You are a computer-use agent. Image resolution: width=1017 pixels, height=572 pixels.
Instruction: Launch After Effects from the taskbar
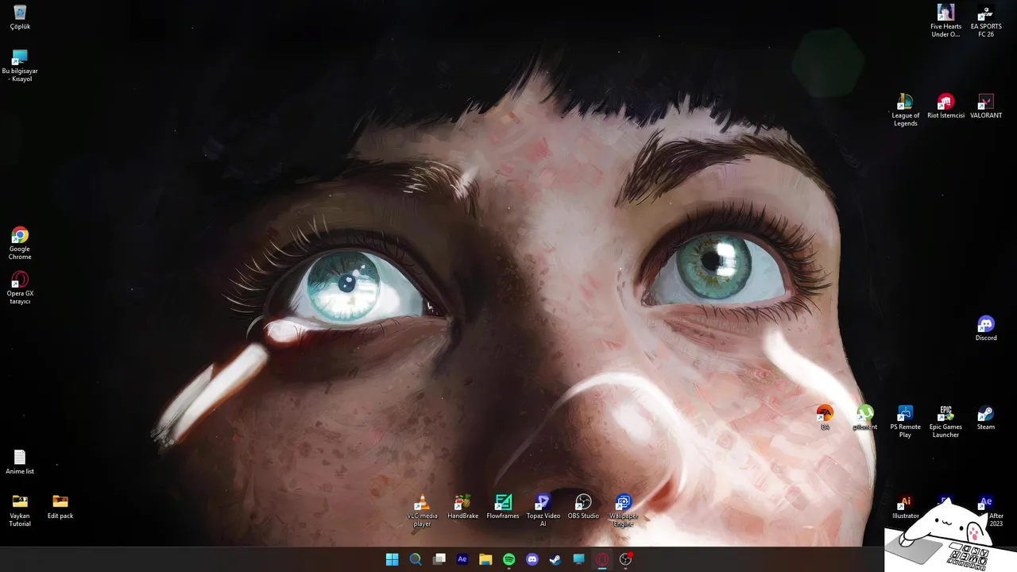click(462, 559)
